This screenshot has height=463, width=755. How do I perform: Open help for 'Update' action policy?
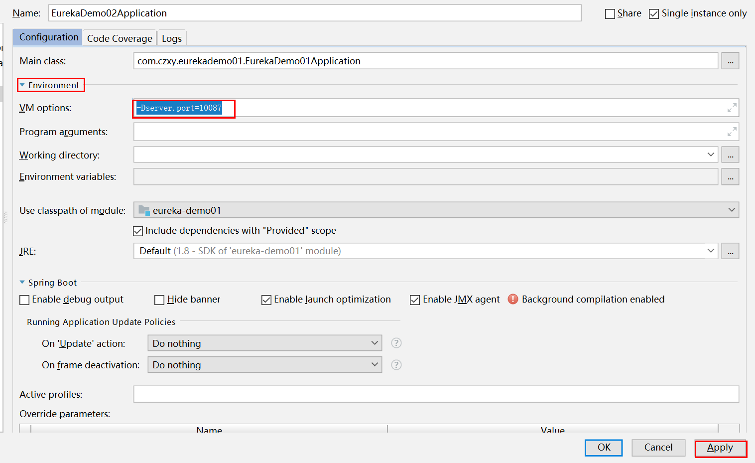pyautogui.click(x=396, y=343)
